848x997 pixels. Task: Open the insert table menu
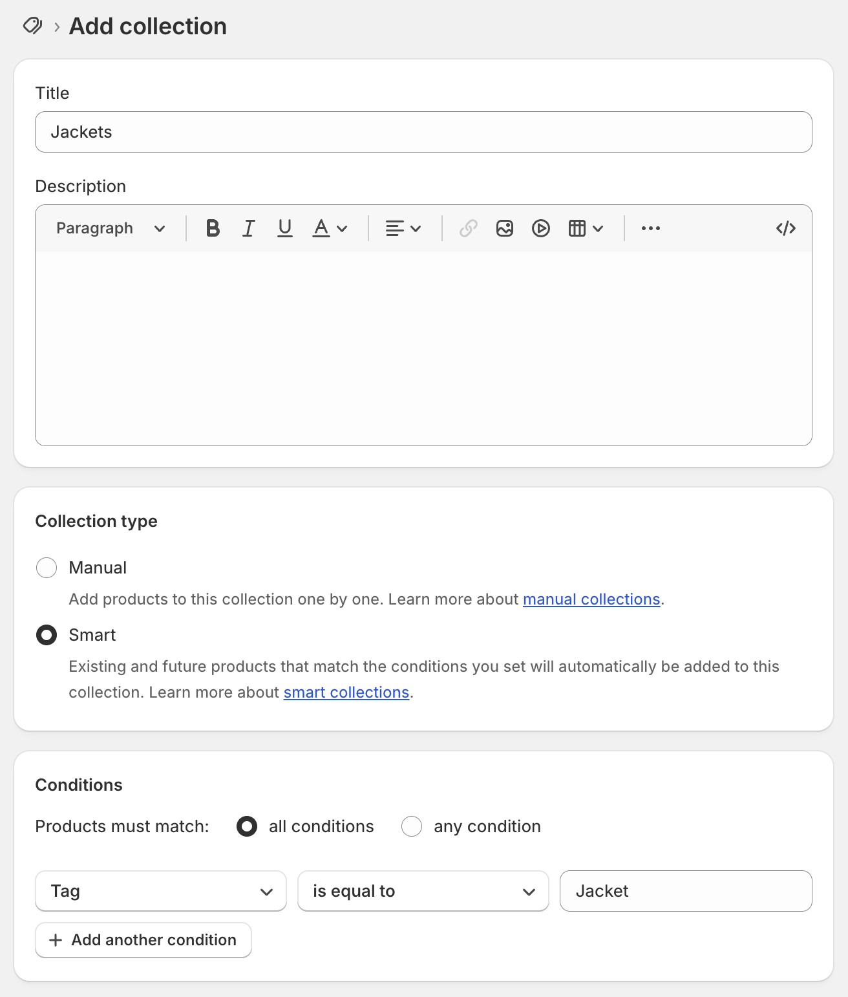point(586,228)
